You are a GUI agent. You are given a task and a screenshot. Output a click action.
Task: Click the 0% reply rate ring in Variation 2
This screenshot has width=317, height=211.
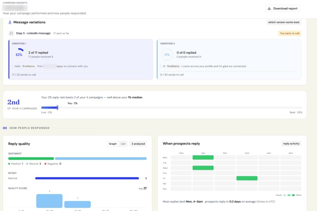tap(167, 55)
